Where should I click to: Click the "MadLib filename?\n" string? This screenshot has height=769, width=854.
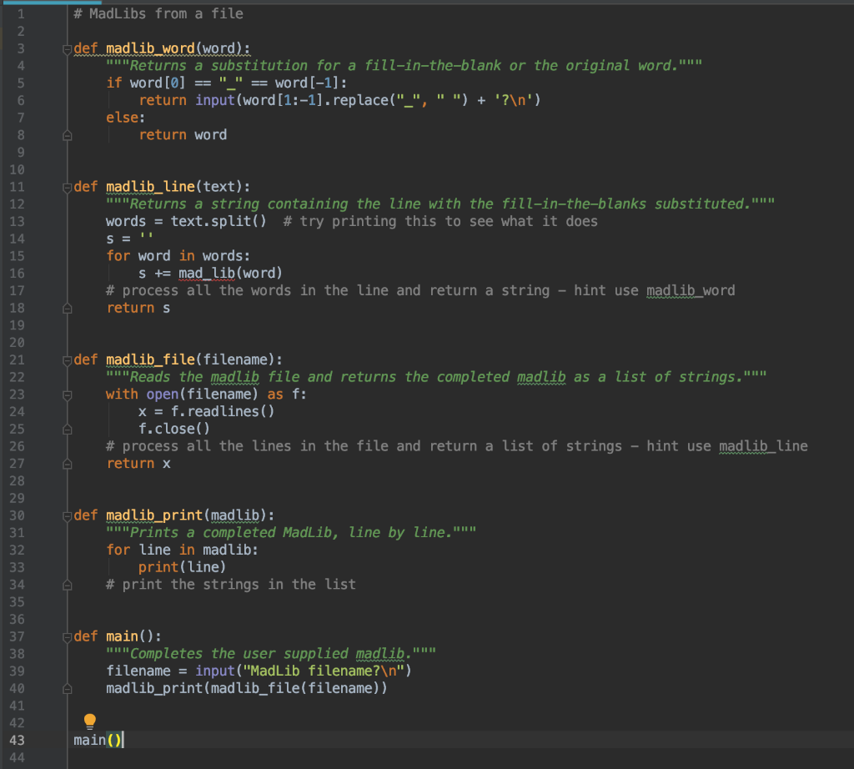[324, 671]
